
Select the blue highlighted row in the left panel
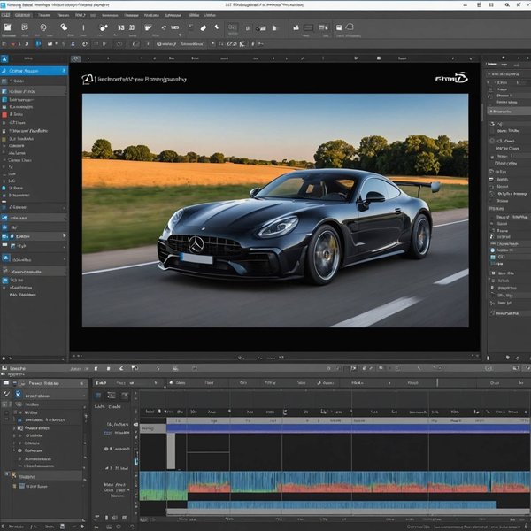tap(34, 71)
